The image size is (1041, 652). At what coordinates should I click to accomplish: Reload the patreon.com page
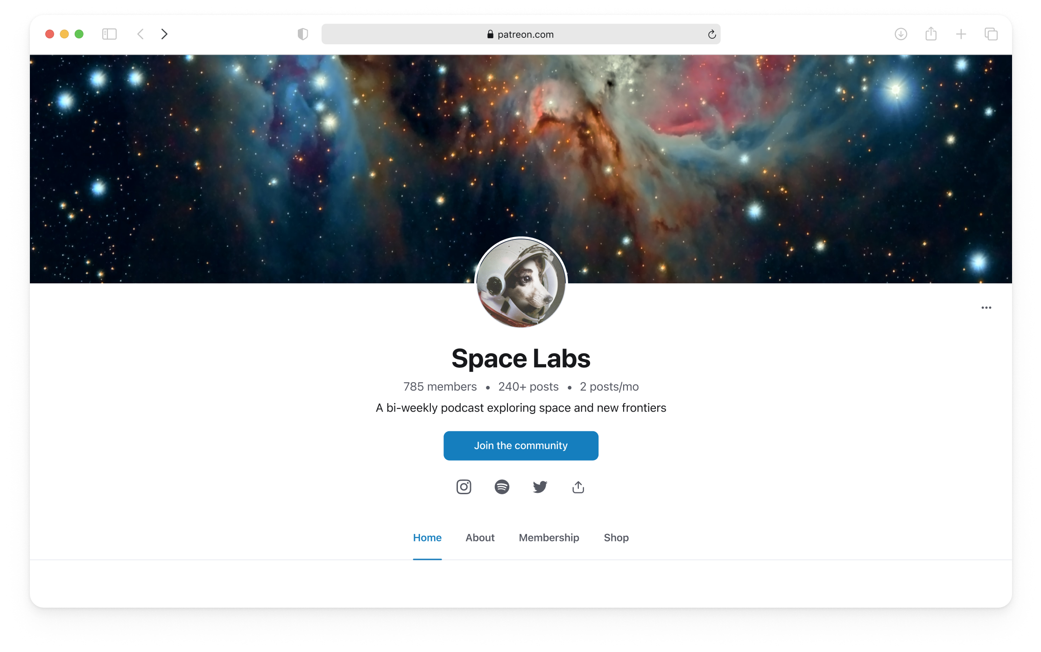(711, 34)
